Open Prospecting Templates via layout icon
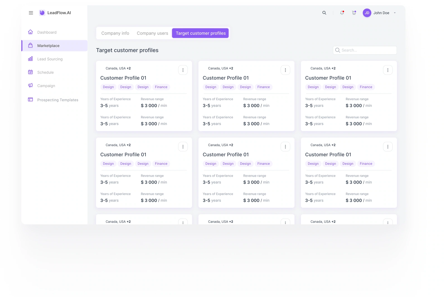This screenshot has width=446, height=297. point(30,100)
